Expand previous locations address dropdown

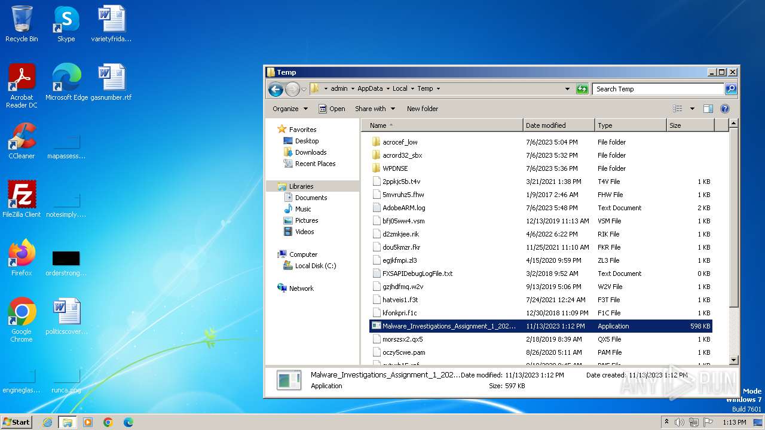[567, 89]
